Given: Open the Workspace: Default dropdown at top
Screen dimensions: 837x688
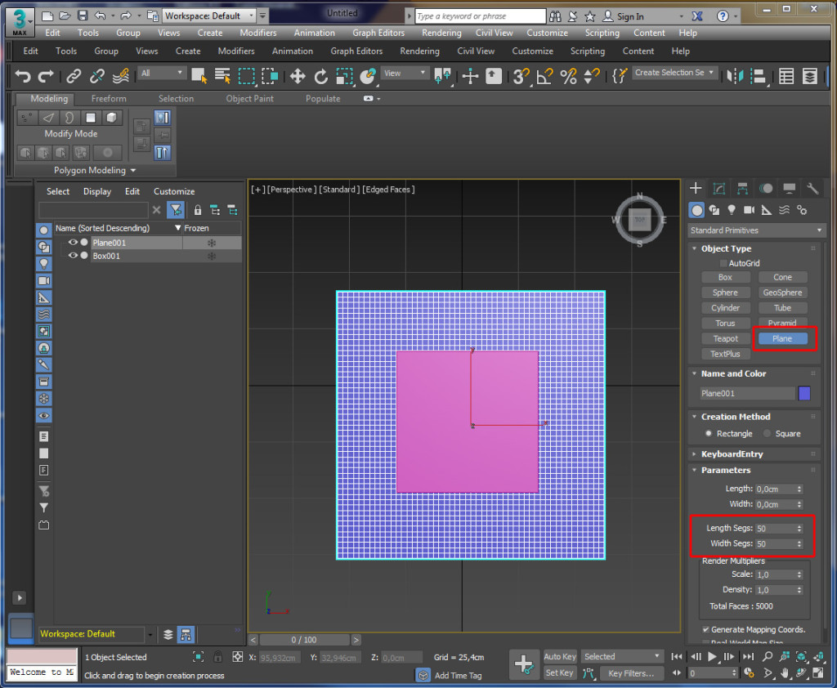Looking at the screenshot, I should pyautogui.click(x=209, y=16).
